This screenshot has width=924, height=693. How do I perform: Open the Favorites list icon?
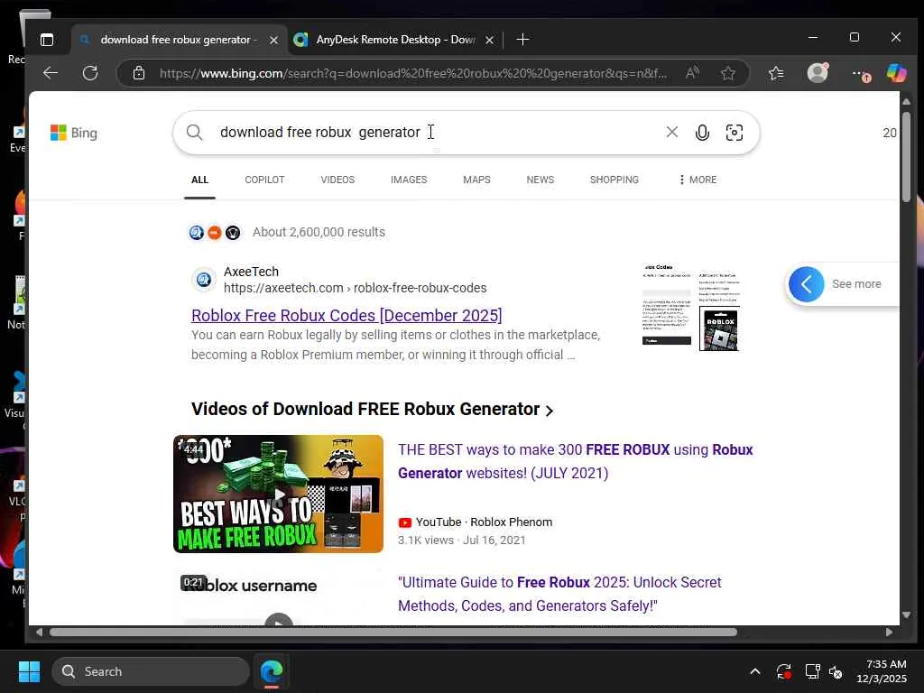pyautogui.click(x=776, y=73)
